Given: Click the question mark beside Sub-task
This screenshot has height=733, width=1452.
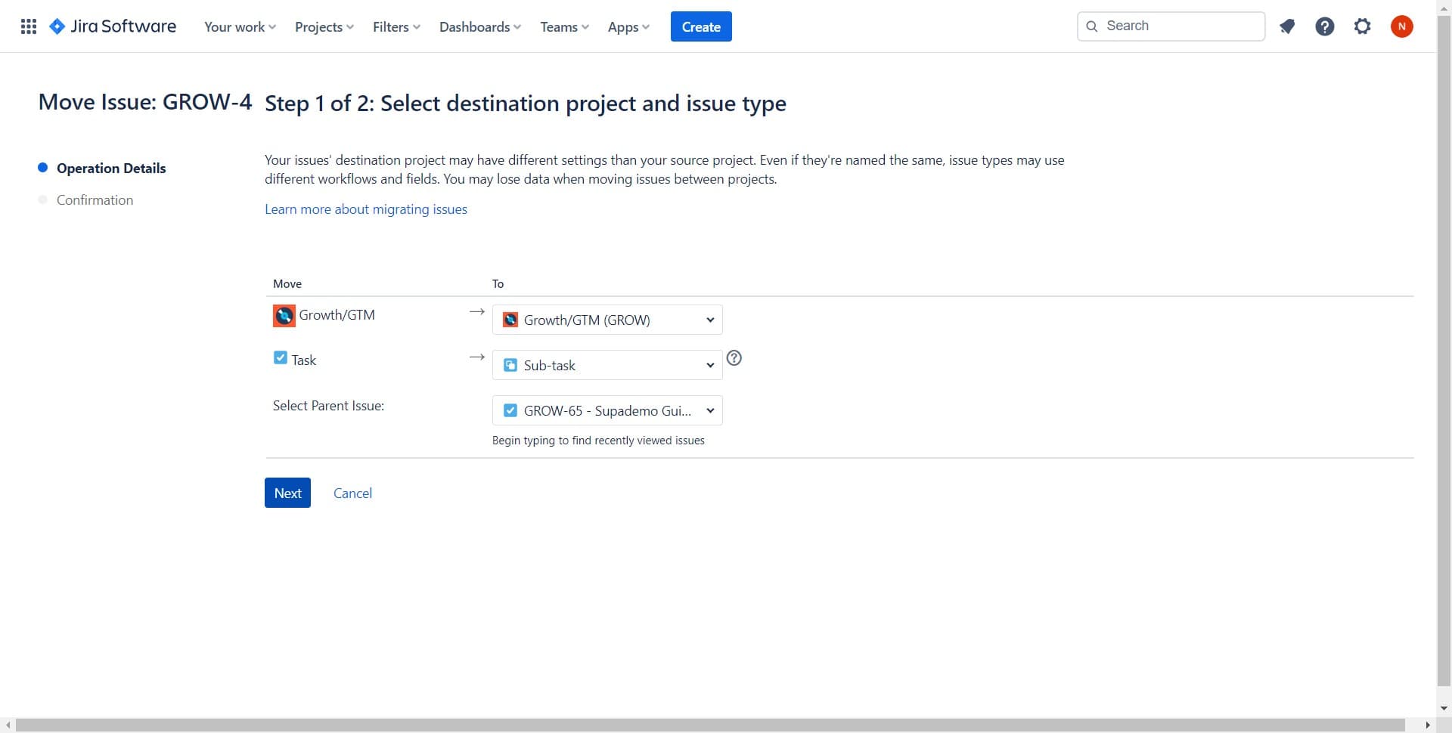Looking at the screenshot, I should [x=734, y=358].
